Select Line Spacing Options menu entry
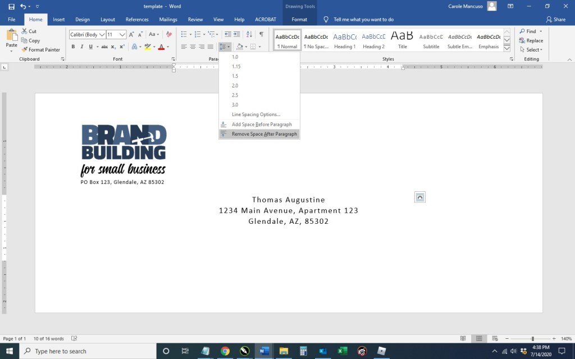This screenshot has width=575, height=359. 255,114
